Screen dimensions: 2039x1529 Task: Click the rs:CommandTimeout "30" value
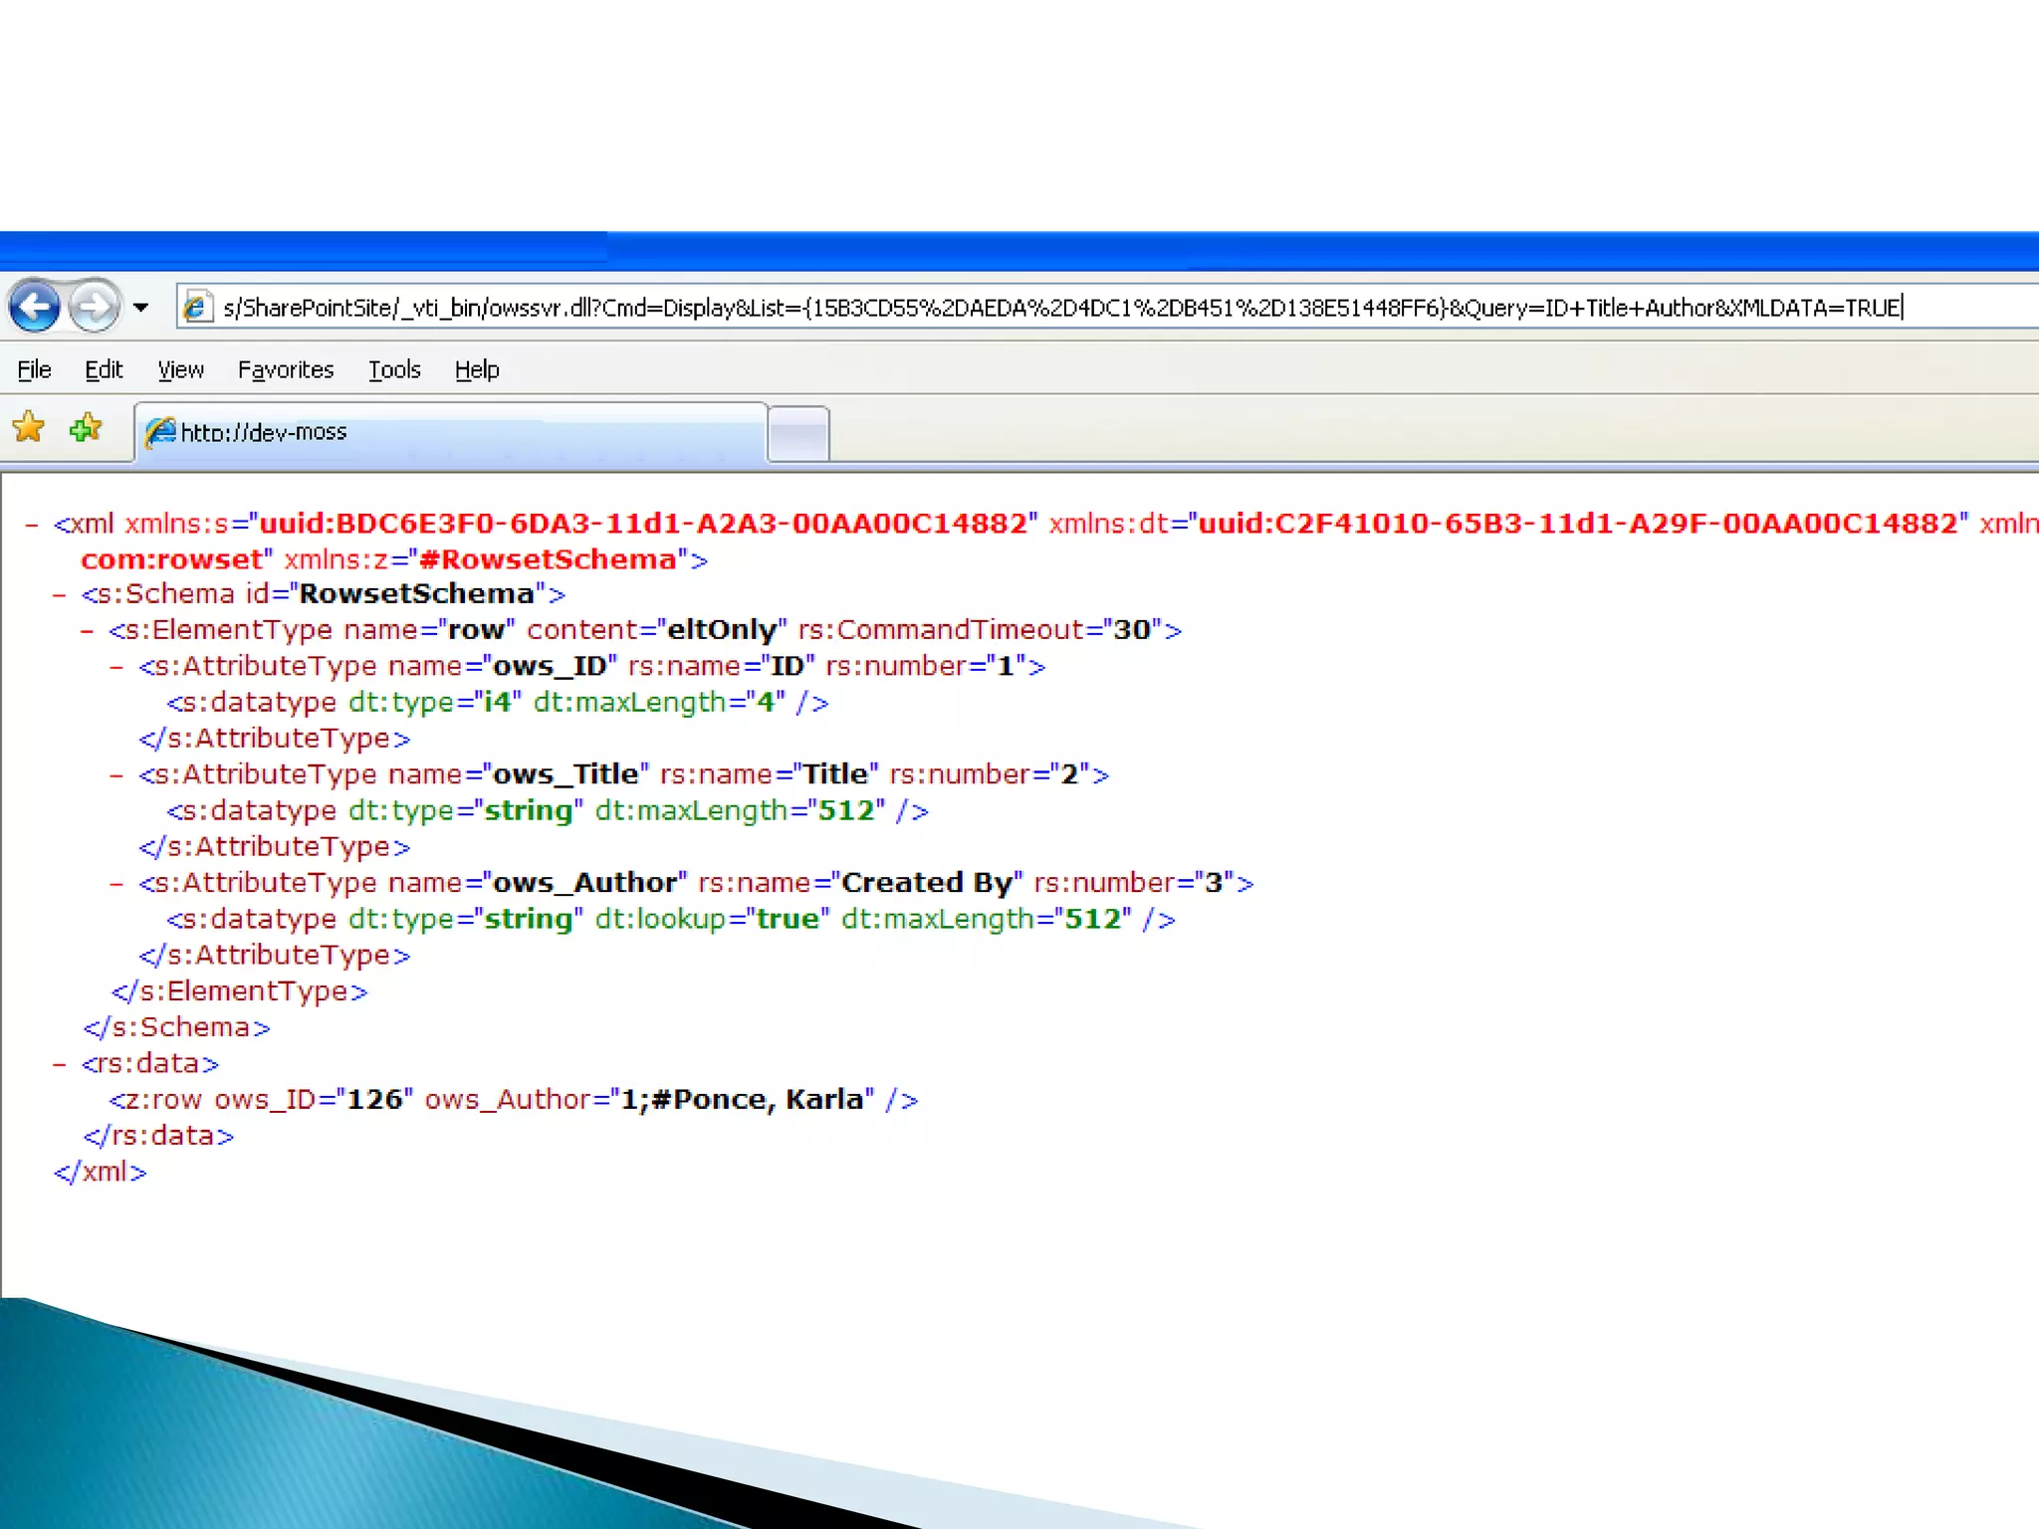pos(1132,630)
